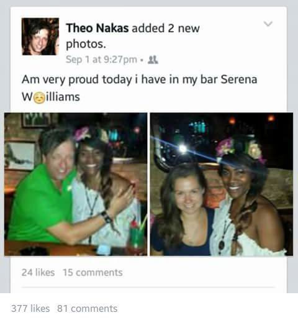Screen dimensions: 298x323
Task: Open the 81 comments thread
Action: tap(88, 309)
